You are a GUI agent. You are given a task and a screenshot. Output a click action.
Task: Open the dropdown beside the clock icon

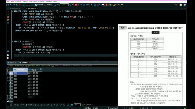pos(72,5)
